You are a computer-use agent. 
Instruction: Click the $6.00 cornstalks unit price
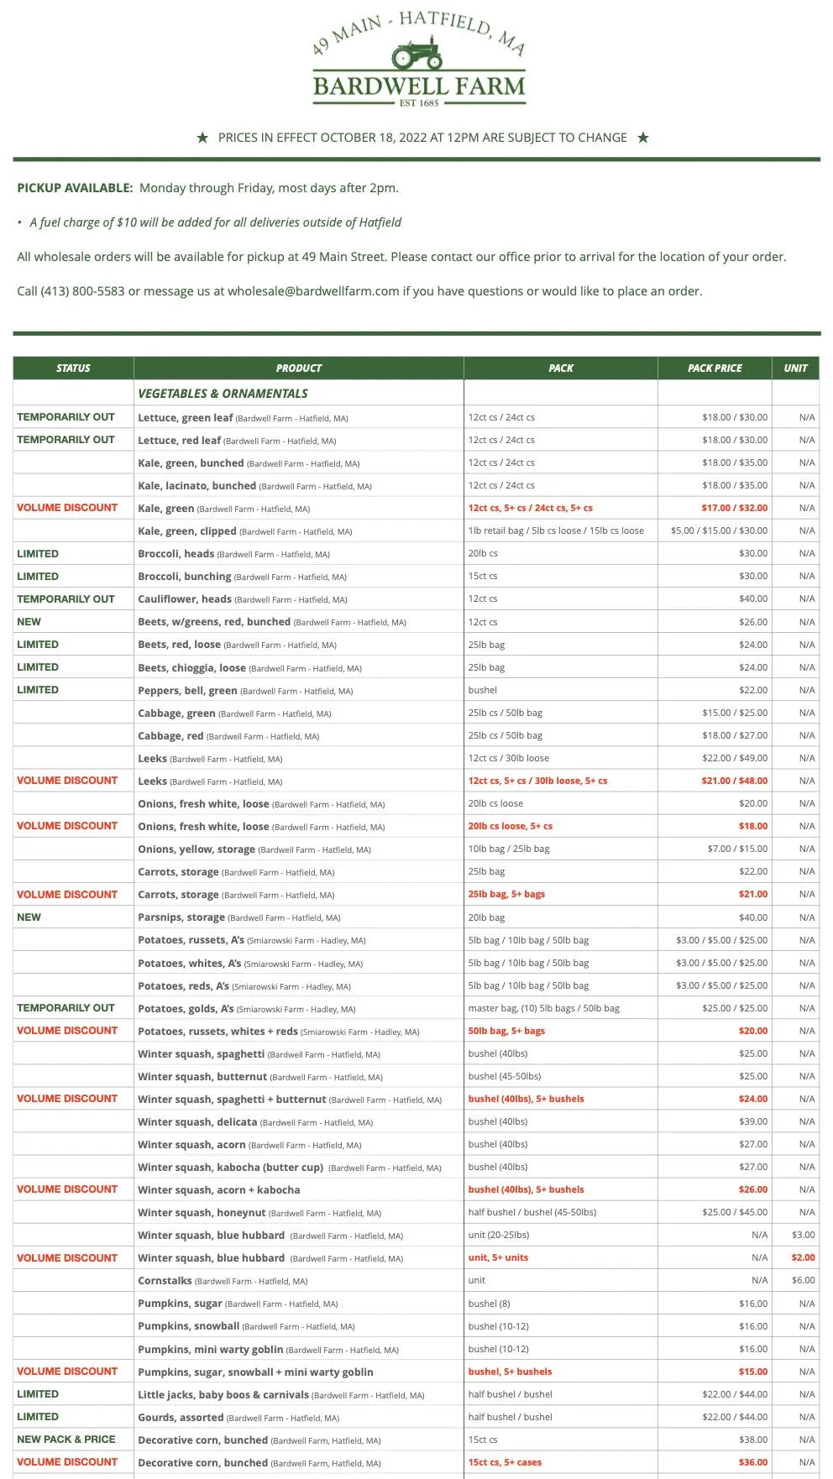(803, 1280)
